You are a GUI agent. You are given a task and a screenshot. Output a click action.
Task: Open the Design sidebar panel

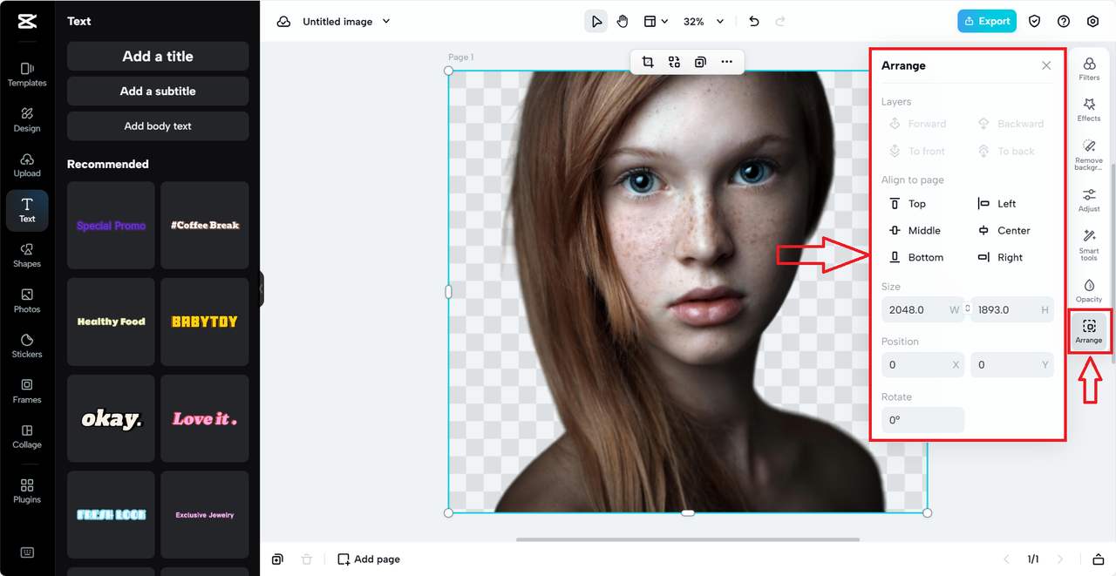(x=27, y=119)
